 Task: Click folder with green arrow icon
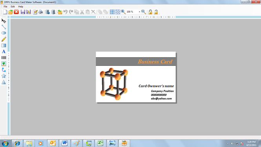(60, 12)
